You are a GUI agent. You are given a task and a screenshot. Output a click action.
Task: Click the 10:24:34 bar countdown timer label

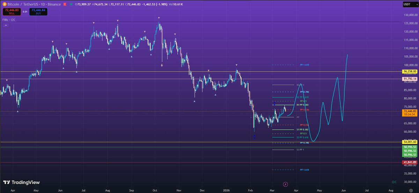pyautogui.click(x=410, y=114)
